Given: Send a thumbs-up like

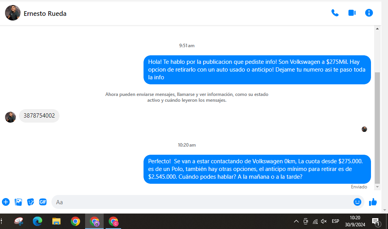Looking at the screenshot, I should pyautogui.click(x=373, y=202).
